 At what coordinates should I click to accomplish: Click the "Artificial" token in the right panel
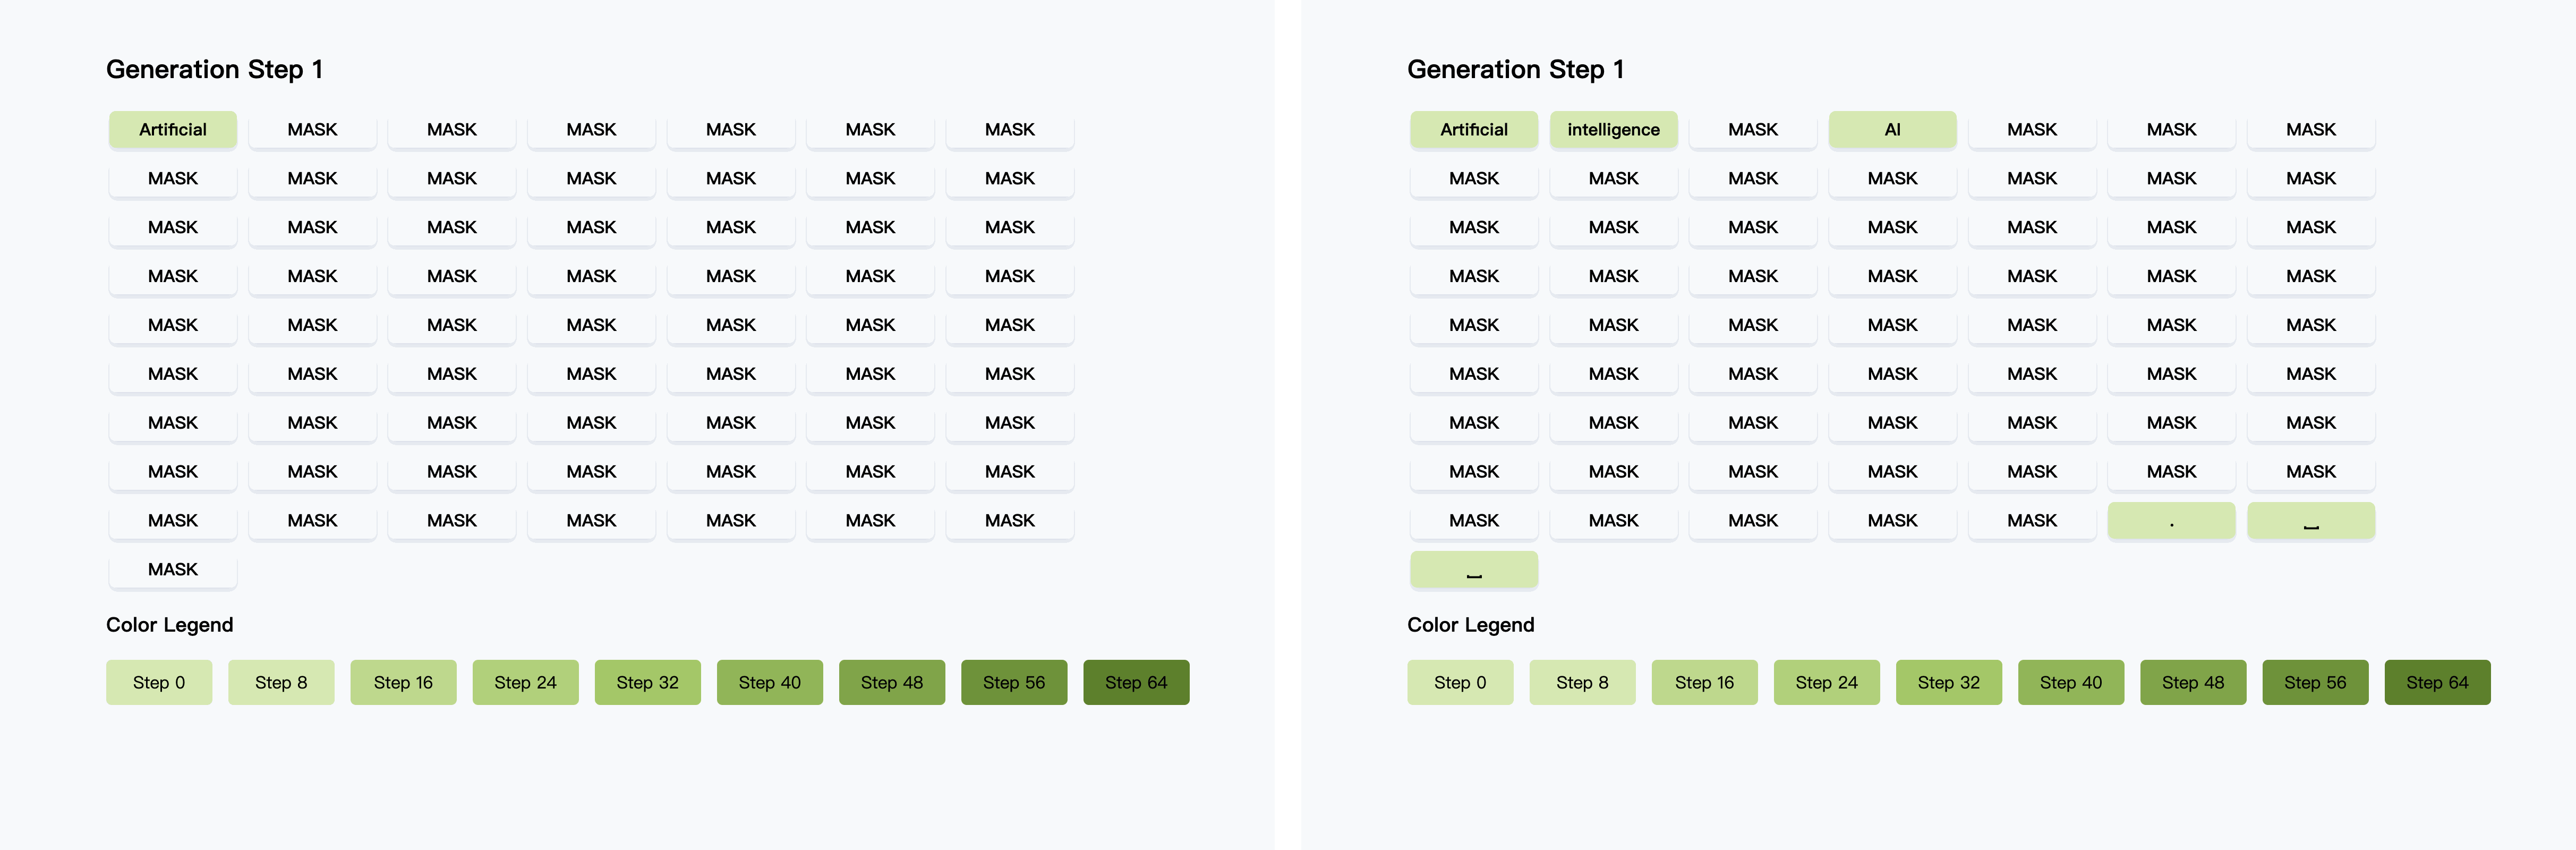(x=1474, y=130)
